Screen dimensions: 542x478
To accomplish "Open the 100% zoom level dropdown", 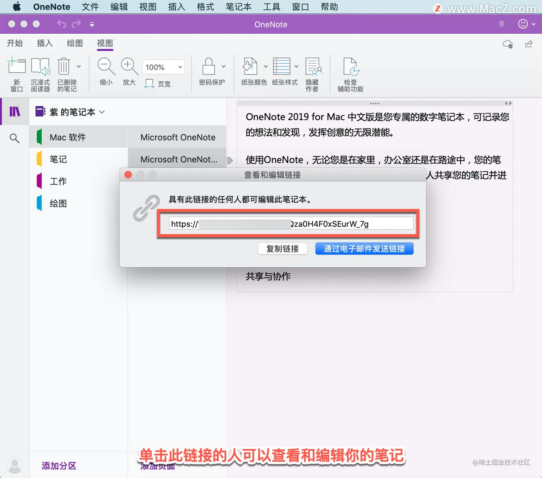I will pos(163,67).
